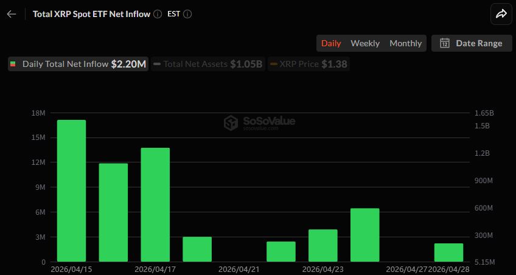Viewport: 516px width, 275px height.
Task: Click the EST timezone label
Action: 174,14
